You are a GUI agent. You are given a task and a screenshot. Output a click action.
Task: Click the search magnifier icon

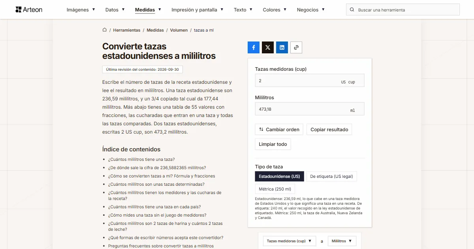(352, 10)
